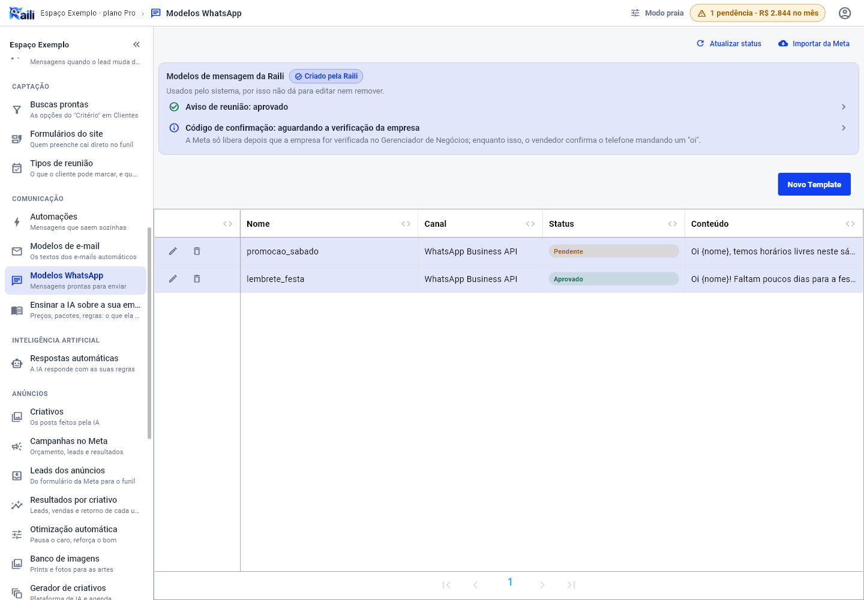Click the Banco de imagens sidebar icon
This screenshot has width=864, height=600.
tap(17, 564)
